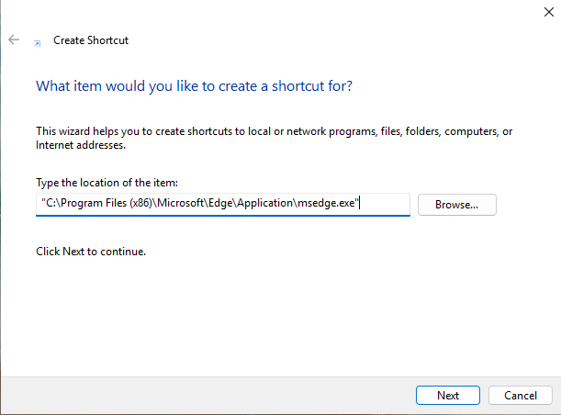Click the 'Type the location of the item' label
The width and height of the screenshot is (561, 415).
coord(107,183)
